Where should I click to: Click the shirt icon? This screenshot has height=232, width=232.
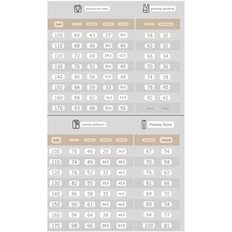tap(76, 124)
